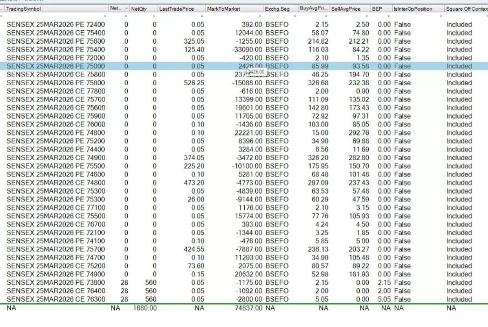Viewport: 488px width, 327px height.
Task: Open the NetQty filter dropdown arrow
Action: (x=154, y=16)
